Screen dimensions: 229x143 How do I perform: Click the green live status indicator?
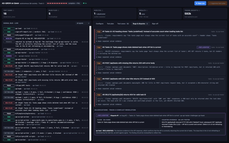[85, 3]
